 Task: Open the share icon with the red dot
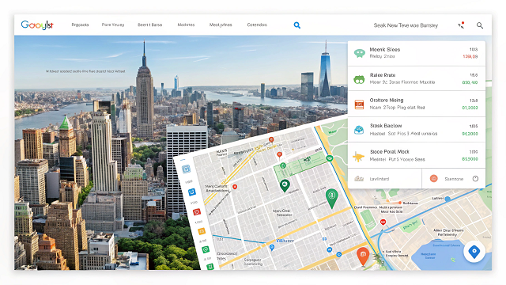click(461, 25)
